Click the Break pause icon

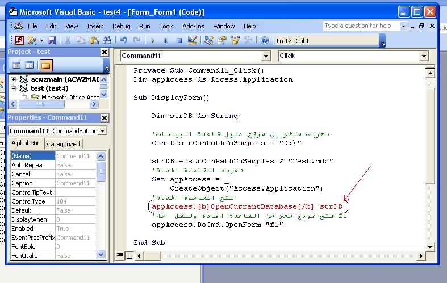point(166,40)
